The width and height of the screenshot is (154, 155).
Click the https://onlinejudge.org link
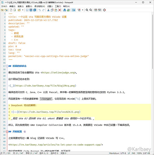coord(58,73)
